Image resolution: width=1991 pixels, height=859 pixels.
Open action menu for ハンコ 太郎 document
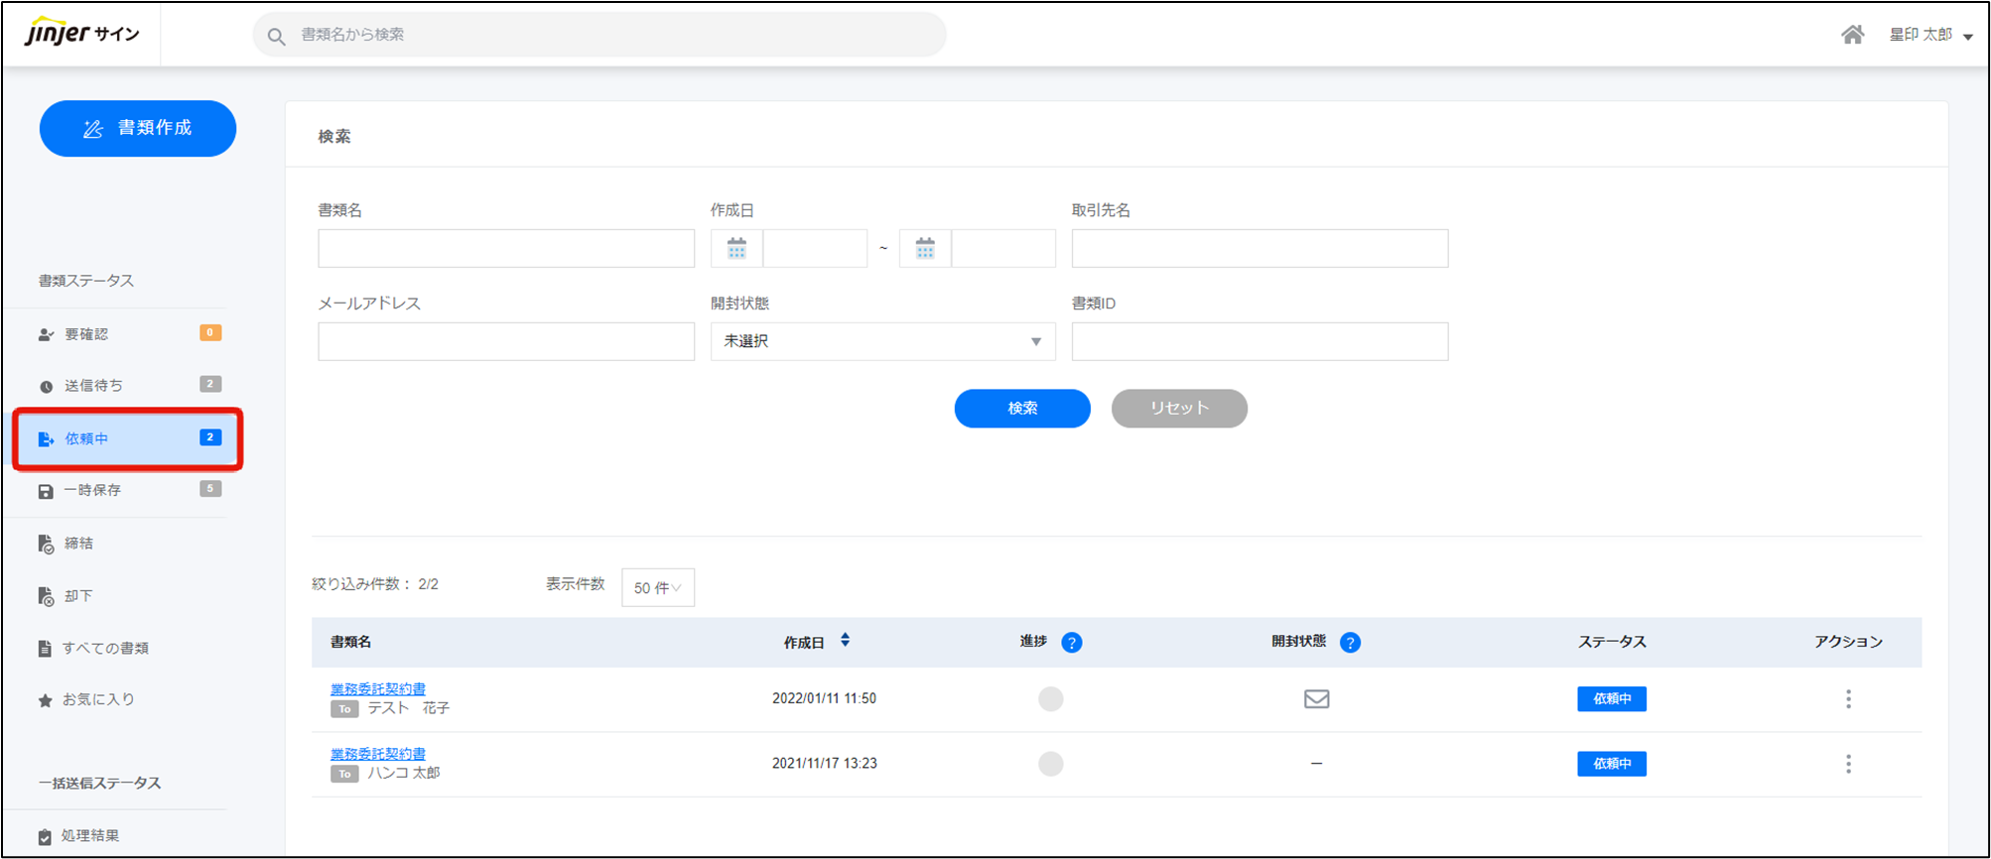1848,764
